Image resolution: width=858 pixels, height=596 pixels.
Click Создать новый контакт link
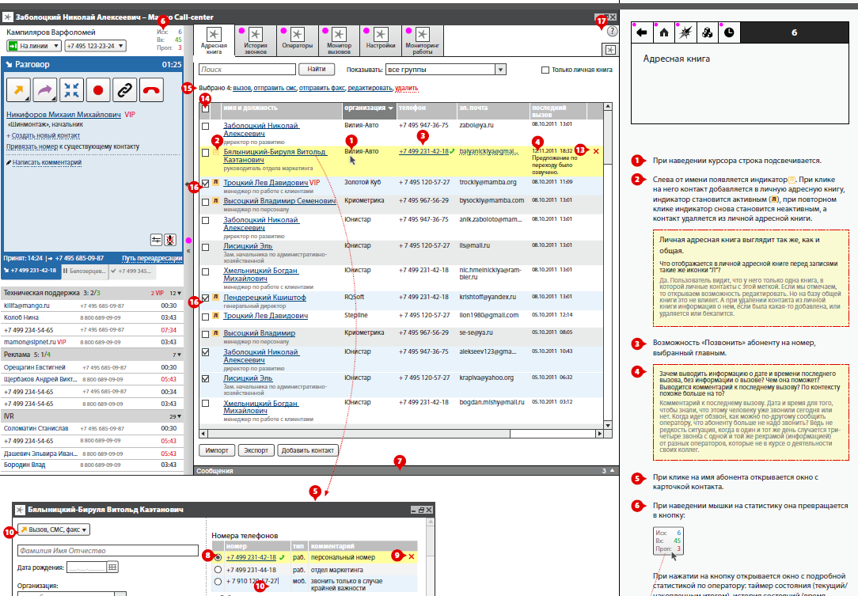click(x=46, y=135)
